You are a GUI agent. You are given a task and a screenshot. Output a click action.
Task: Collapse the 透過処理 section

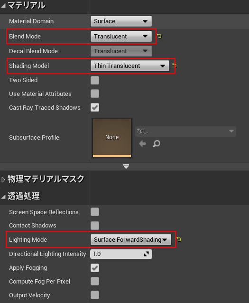click(3, 197)
